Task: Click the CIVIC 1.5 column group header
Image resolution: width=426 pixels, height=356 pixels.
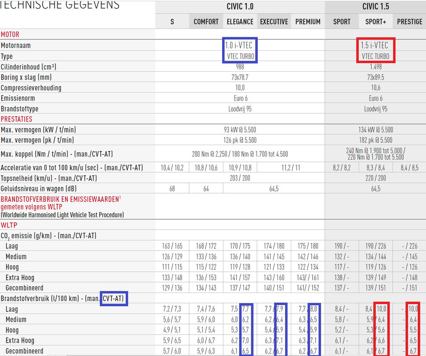Action: click(x=376, y=7)
